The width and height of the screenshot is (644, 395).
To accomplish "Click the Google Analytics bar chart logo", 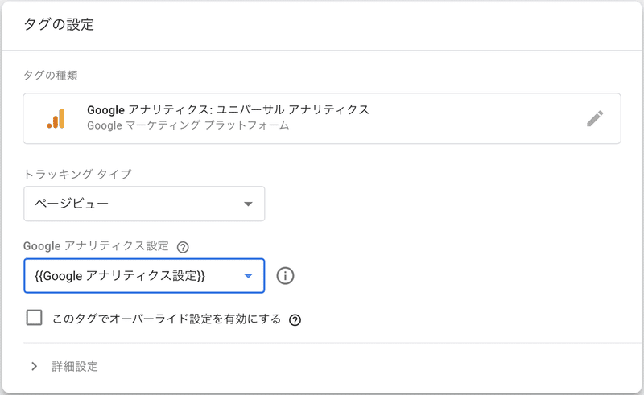I will (x=56, y=119).
